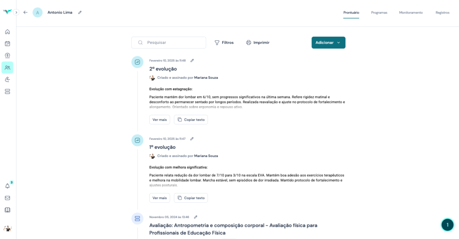This screenshot has height=239, width=459.
Task: Copy the 1ª evolução text with Copiar texto
Action: (191, 198)
